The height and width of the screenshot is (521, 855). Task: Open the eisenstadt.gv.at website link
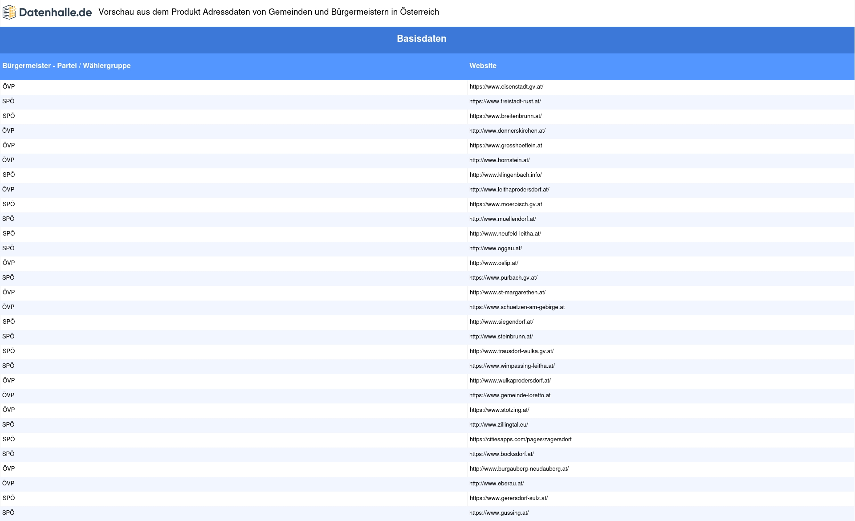(x=506, y=87)
